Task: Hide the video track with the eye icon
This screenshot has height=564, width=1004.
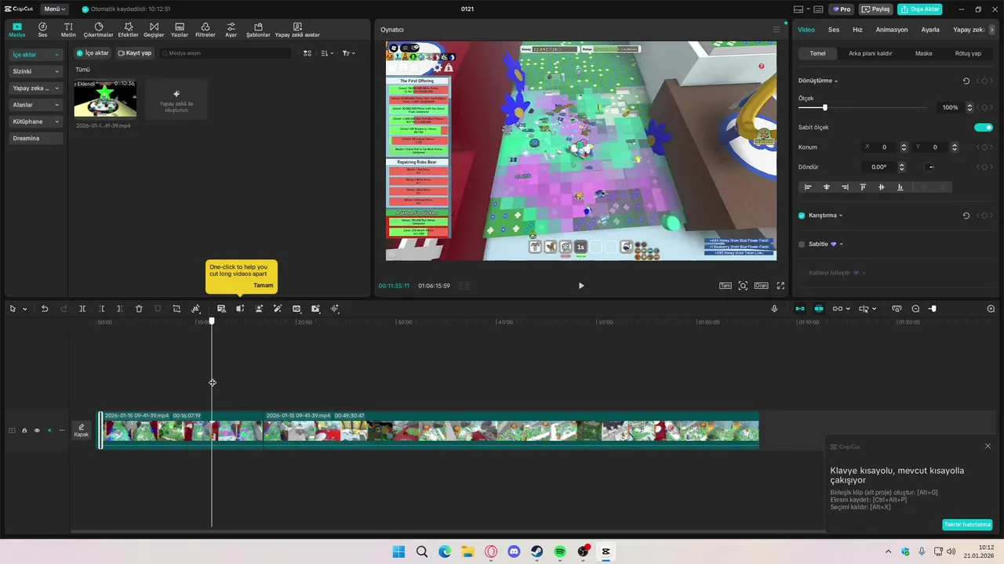Action: pyautogui.click(x=37, y=430)
